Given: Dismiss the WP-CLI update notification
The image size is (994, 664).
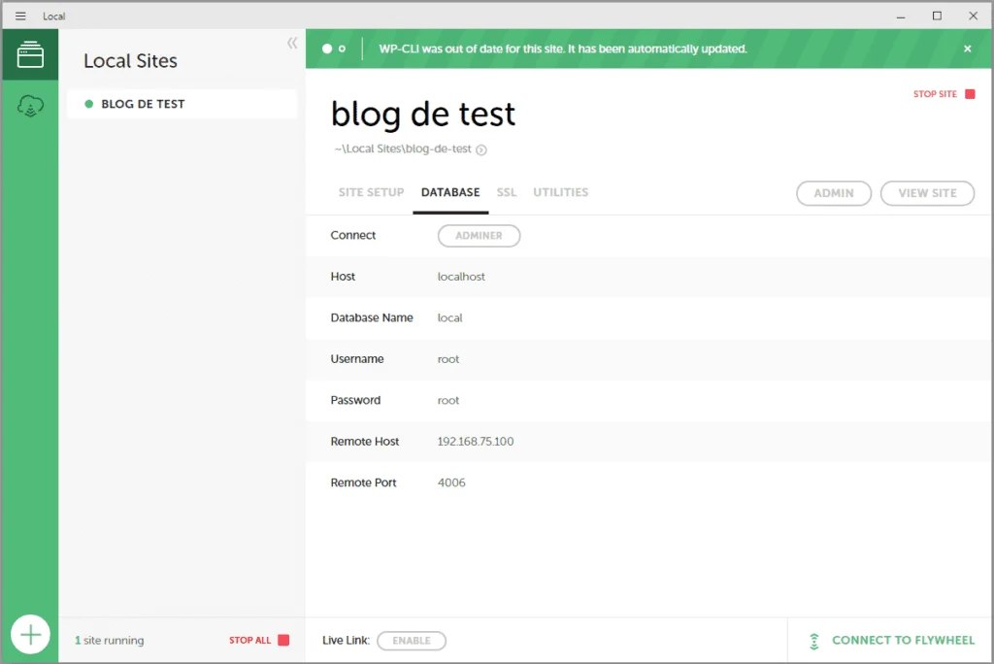Looking at the screenshot, I should tap(967, 49).
